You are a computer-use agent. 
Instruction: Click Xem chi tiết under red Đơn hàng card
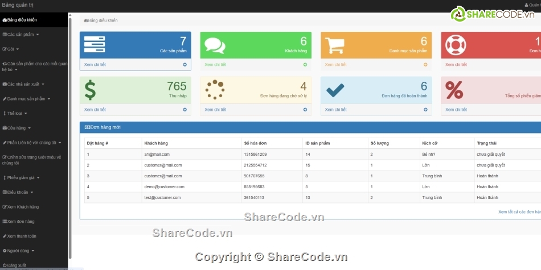coord(456,65)
